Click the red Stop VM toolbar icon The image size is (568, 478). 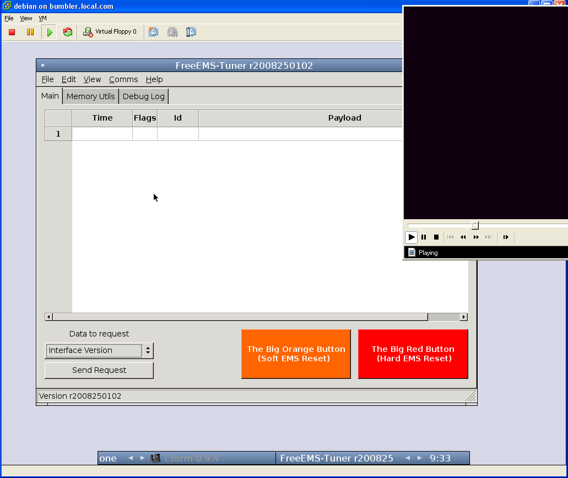coord(12,32)
